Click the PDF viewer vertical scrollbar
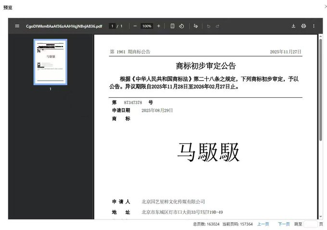 [x=321, y=90]
